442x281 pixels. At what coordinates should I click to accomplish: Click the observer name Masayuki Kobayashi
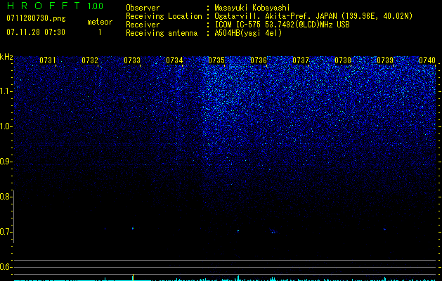click(252, 8)
